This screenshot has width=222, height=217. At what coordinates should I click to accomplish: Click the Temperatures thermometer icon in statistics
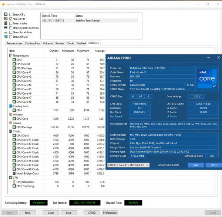coord(10,55)
